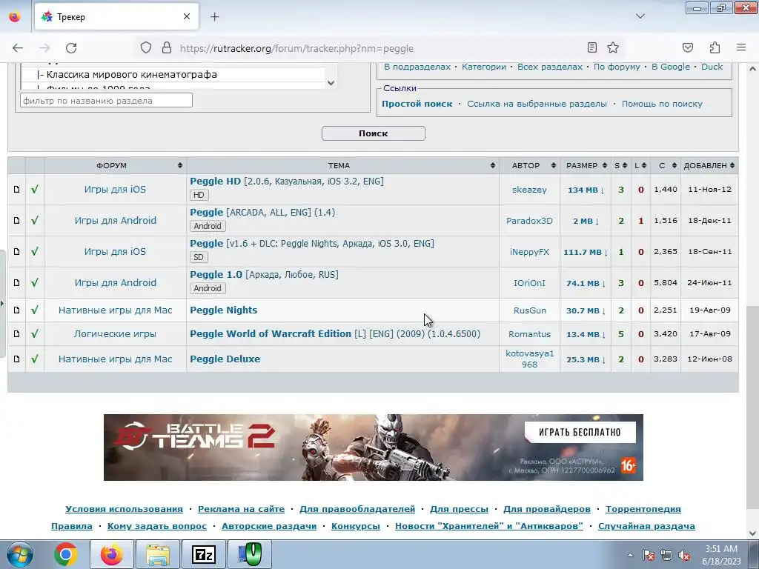Open Peggle World of Warcraft Edition topic
759x569 pixels.
coord(270,334)
